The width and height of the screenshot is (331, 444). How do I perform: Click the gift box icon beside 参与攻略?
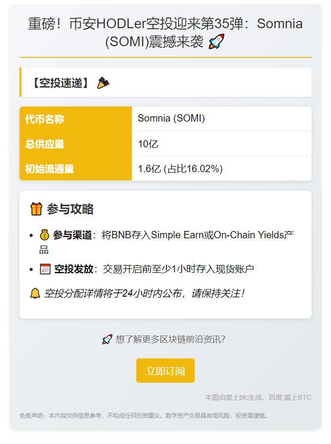point(37,209)
